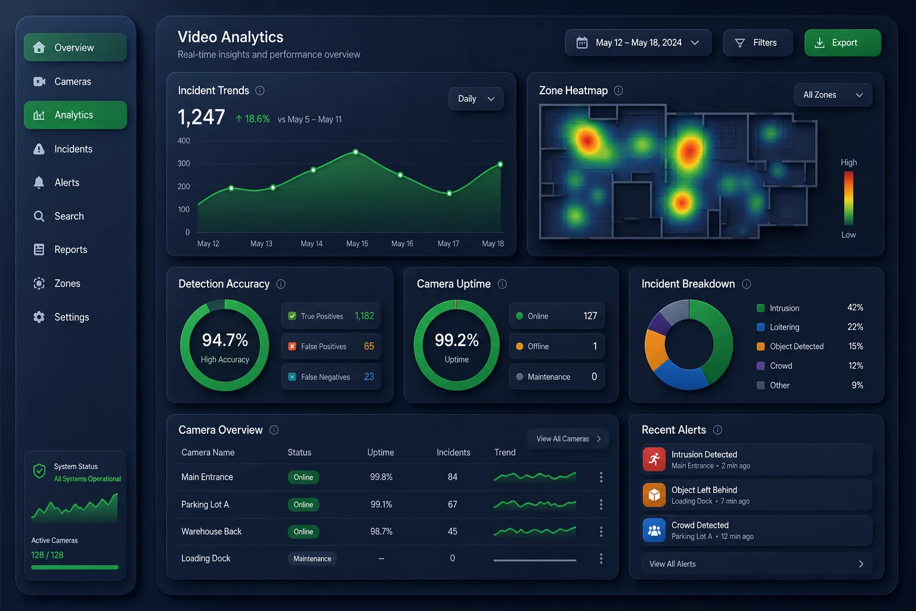This screenshot has height=611, width=916.
Task: Open Reports from the sidebar
Action: [75, 249]
